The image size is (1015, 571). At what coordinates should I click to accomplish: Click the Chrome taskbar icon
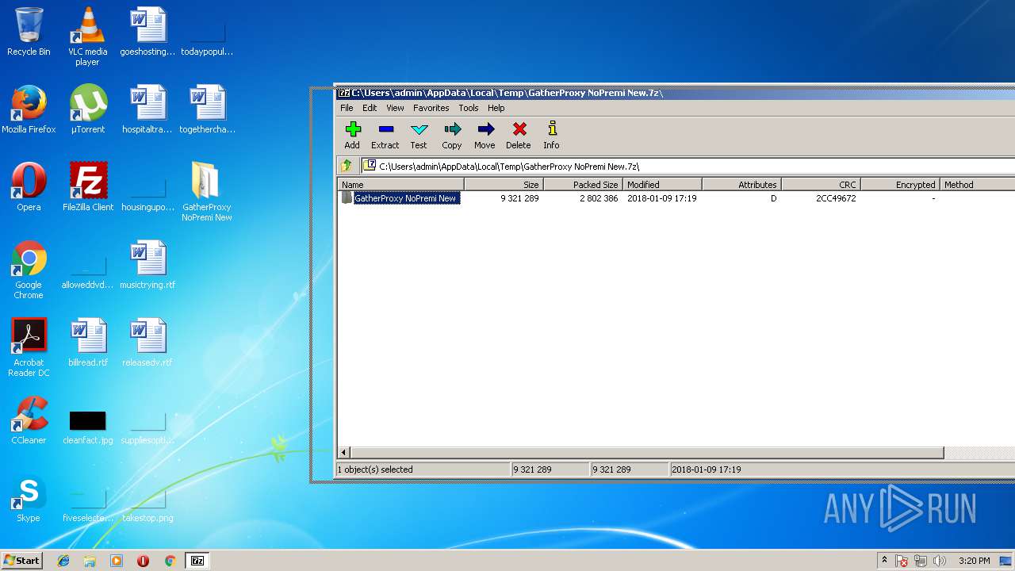(170, 561)
